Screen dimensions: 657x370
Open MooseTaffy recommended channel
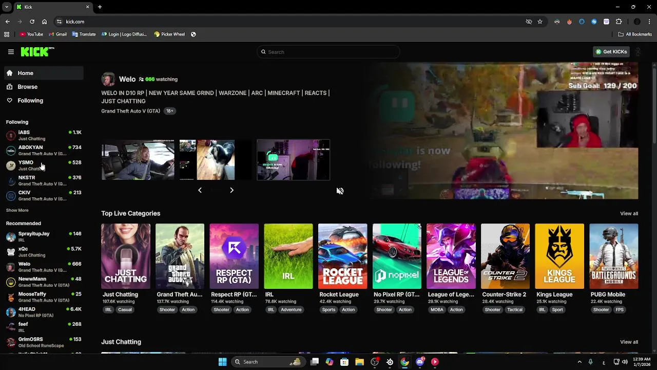coord(44,297)
